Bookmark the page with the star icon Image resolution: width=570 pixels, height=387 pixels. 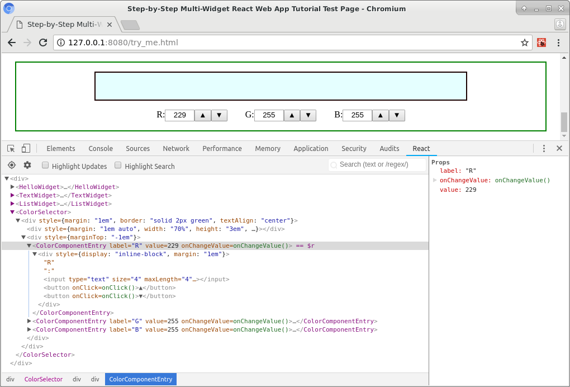coord(524,43)
